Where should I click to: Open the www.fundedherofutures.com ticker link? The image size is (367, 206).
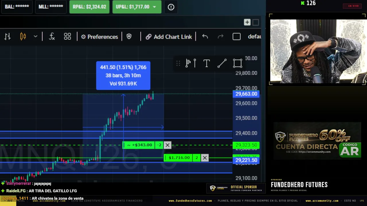pyautogui.click(x=190, y=201)
